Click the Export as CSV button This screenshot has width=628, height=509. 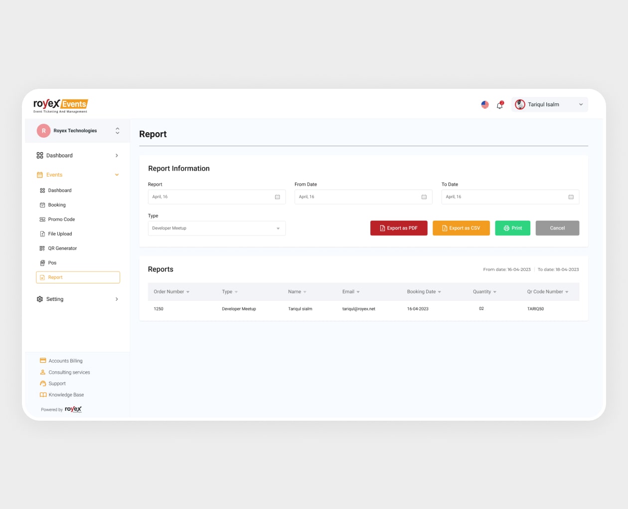[461, 228]
